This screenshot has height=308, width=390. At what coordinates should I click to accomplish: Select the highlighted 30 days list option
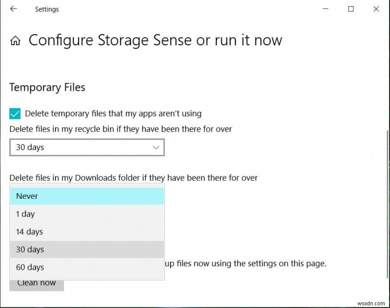87,250
